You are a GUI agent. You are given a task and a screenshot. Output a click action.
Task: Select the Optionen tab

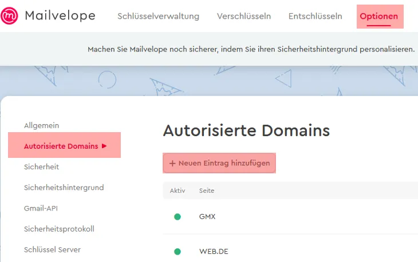pos(379,16)
